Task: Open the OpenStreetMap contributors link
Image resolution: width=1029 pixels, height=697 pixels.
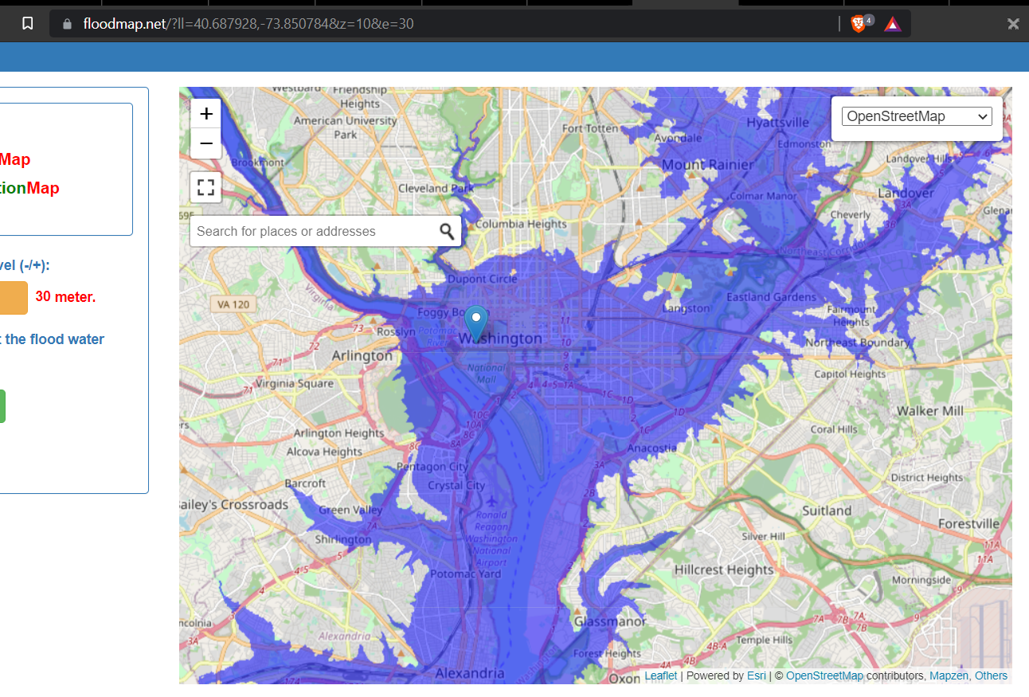Action: click(x=824, y=675)
